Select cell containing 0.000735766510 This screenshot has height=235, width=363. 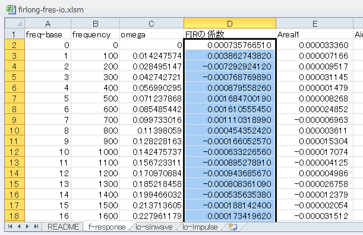230,45
